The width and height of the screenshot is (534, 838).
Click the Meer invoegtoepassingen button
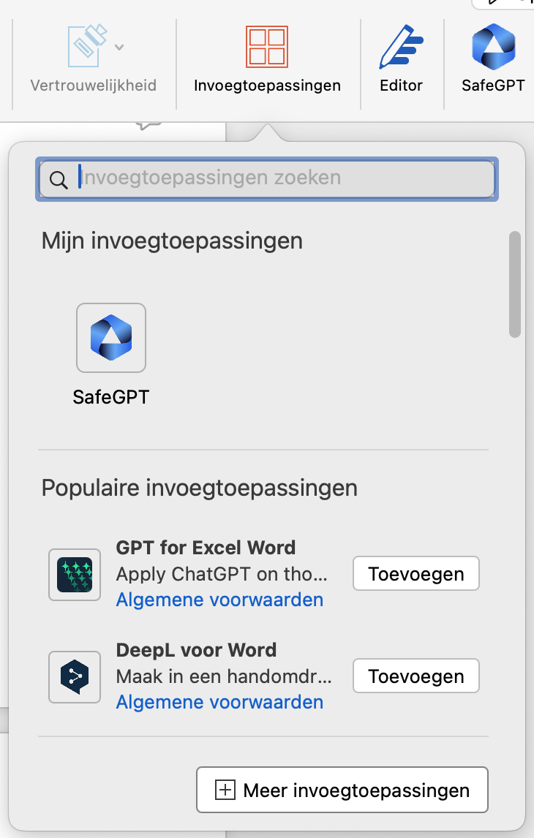pyautogui.click(x=342, y=790)
